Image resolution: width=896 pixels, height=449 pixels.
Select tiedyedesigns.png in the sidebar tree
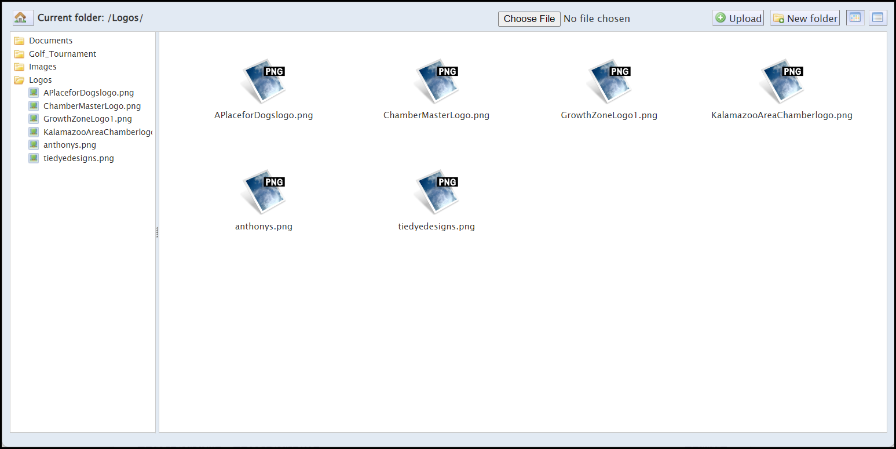tap(78, 158)
